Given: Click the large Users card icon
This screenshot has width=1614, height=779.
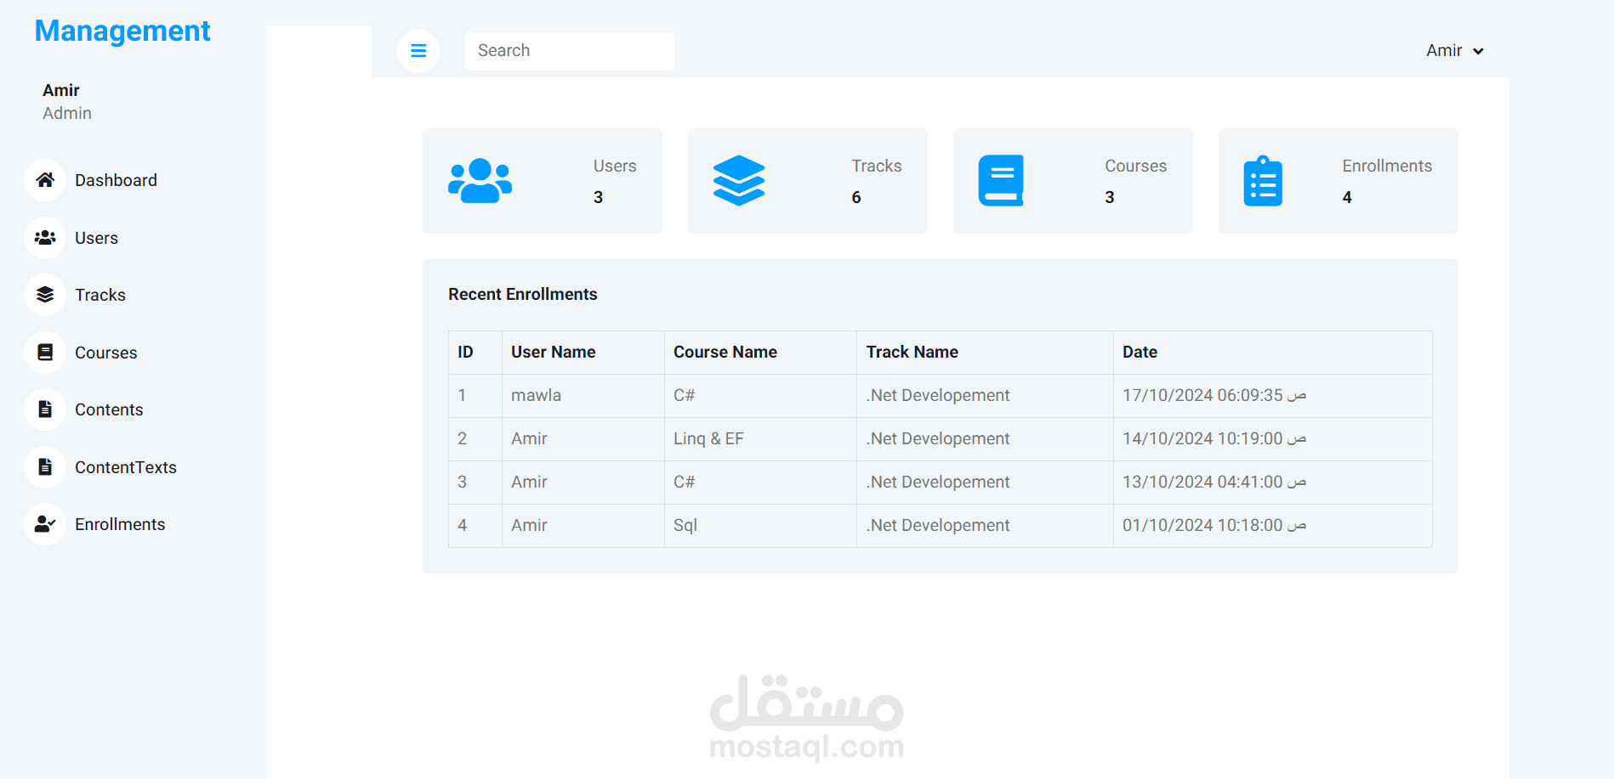Looking at the screenshot, I should [x=480, y=181].
